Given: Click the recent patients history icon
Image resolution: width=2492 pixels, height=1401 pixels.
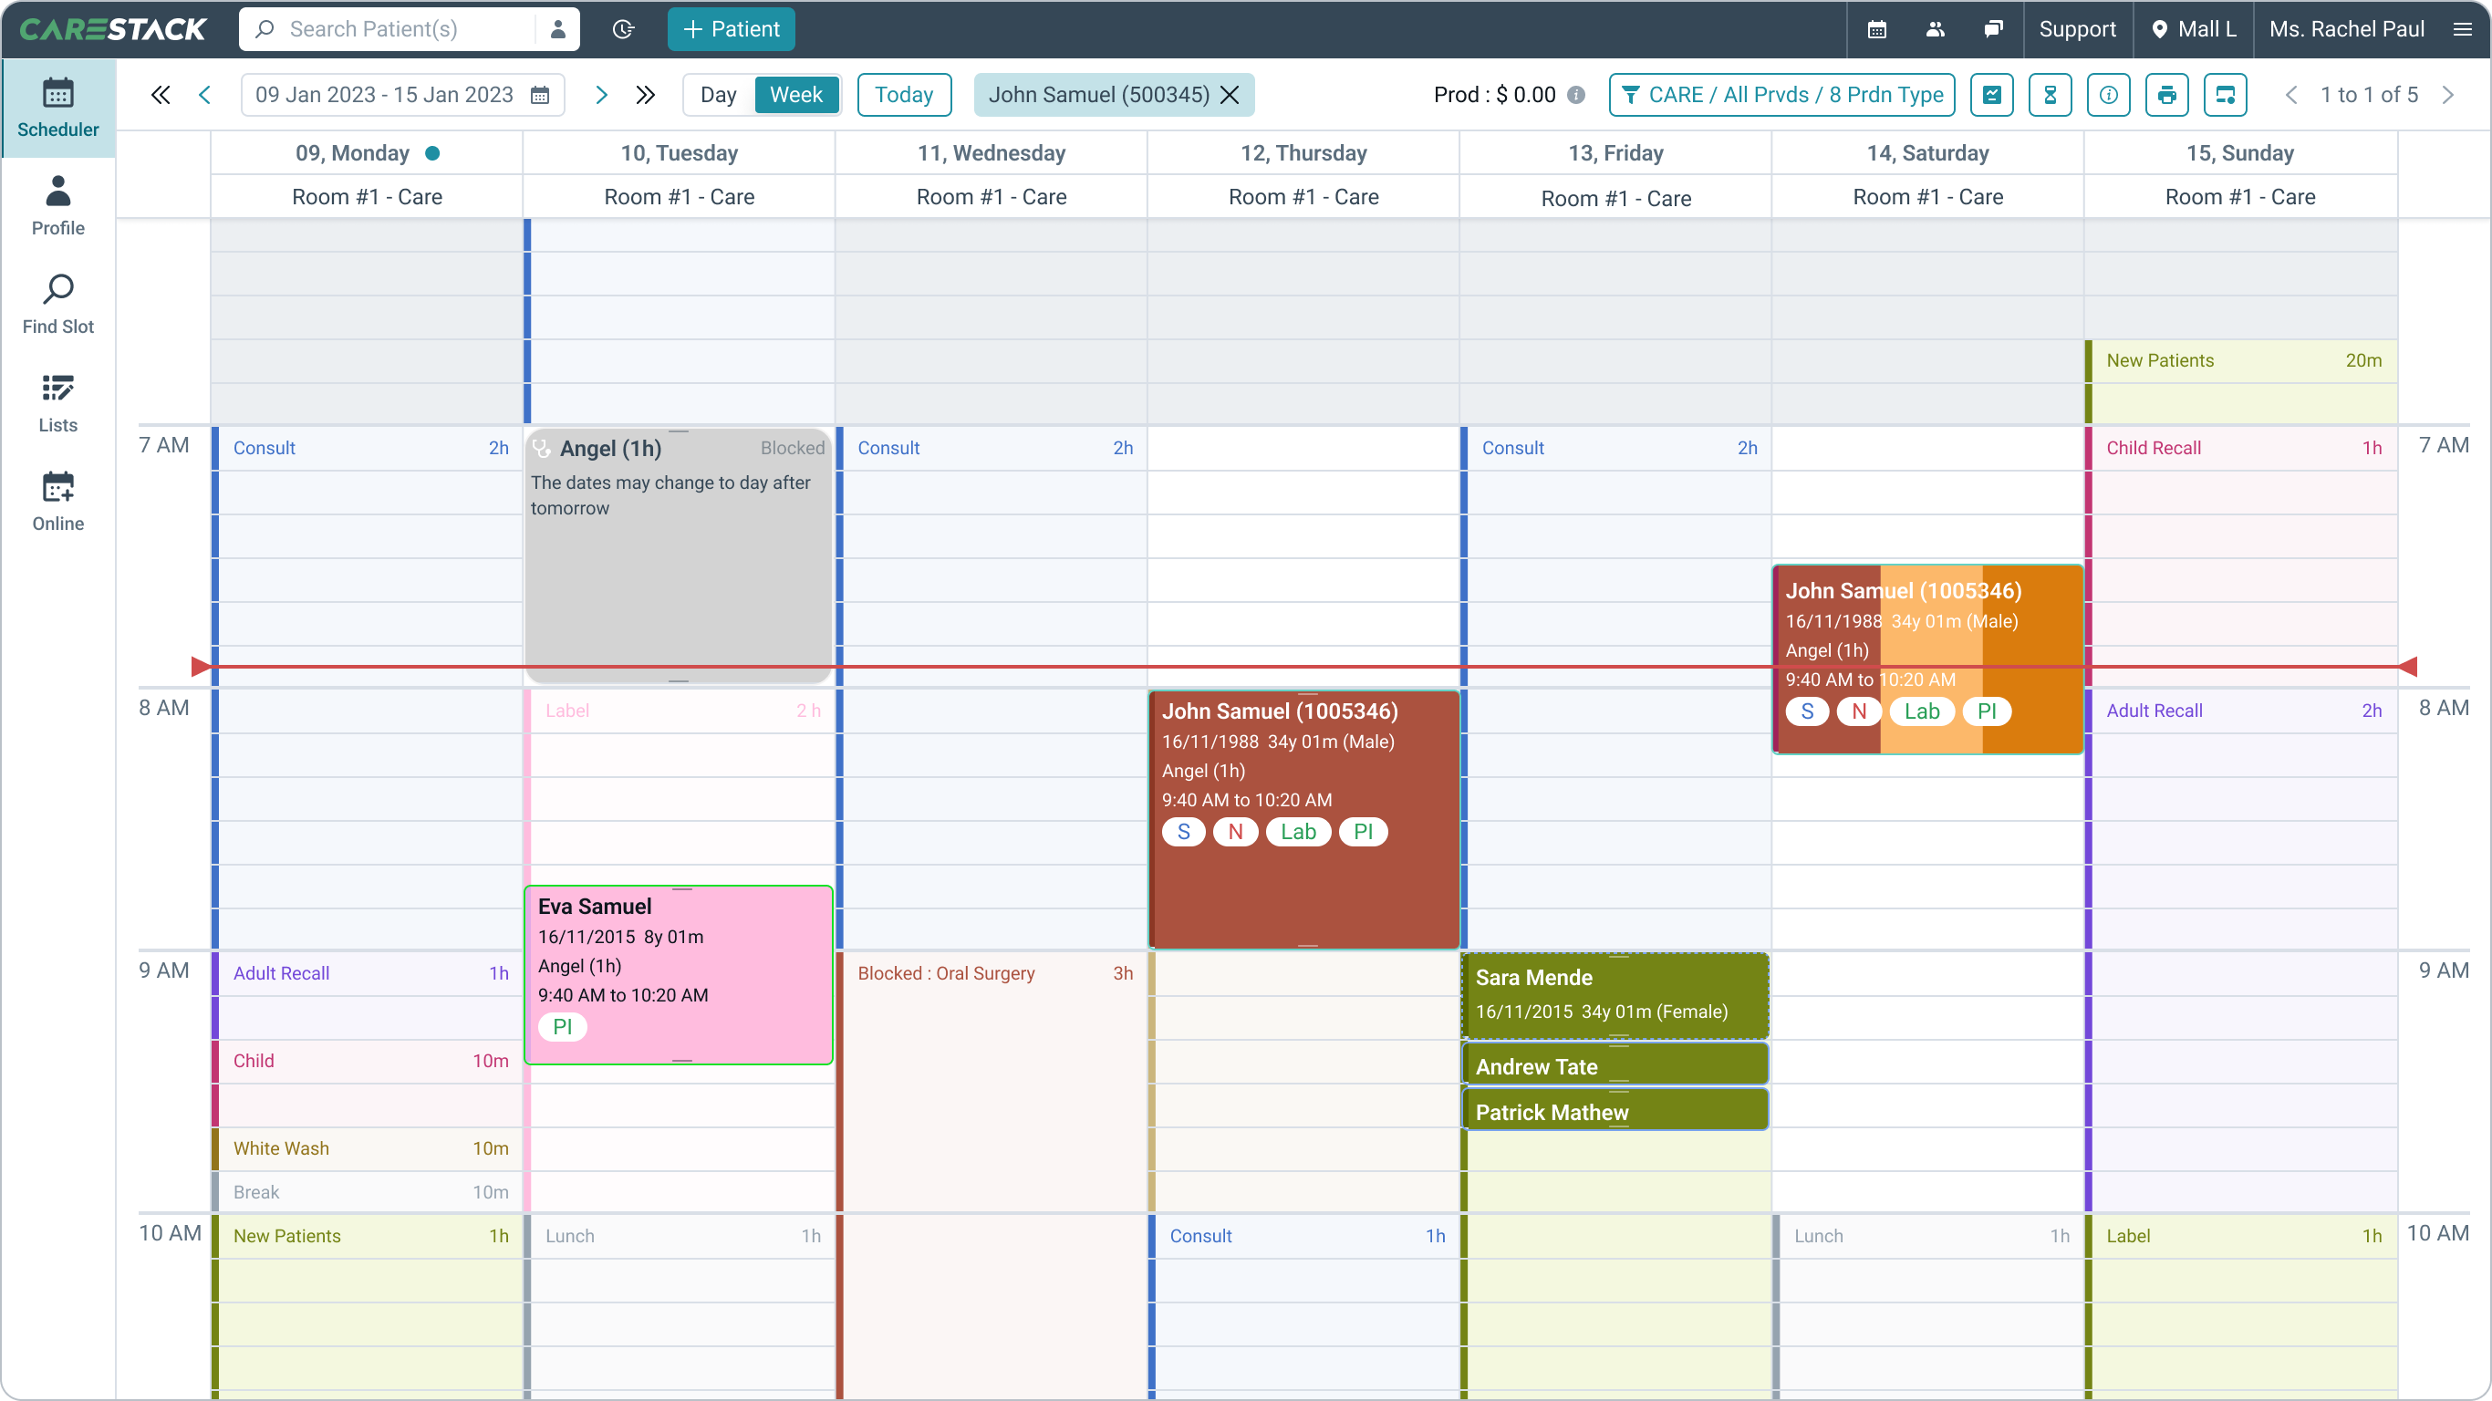Looking at the screenshot, I should click(x=624, y=29).
